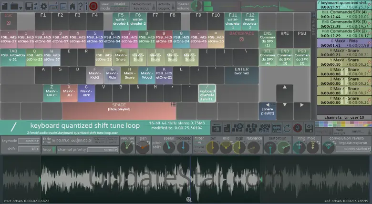Select the PGD Commando SFX (2) channel
Viewport: 372px width, 204px height.
344,33
